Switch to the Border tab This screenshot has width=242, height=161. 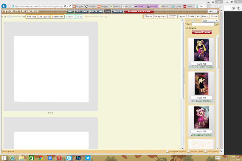[x=191, y=16]
